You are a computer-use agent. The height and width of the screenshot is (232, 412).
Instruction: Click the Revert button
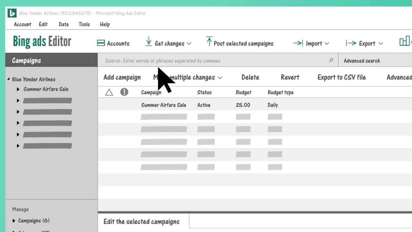290,77
